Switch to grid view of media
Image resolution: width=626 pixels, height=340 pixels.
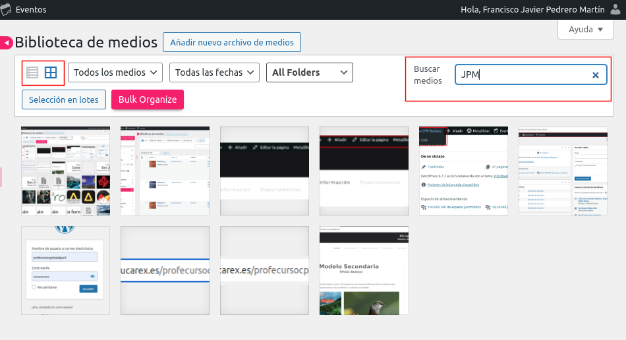[51, 73]
